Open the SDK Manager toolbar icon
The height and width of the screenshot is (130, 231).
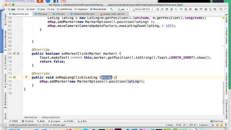(215, 9)
